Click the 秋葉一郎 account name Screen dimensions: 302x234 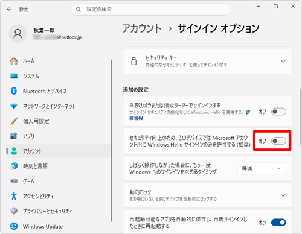[x=44, y=30]
